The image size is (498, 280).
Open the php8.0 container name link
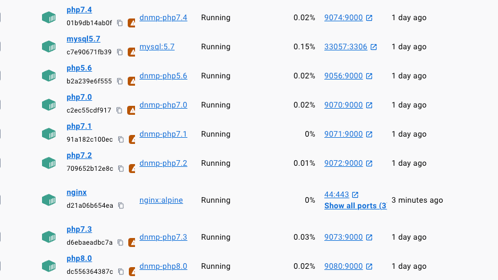click(x=79, y=258)
